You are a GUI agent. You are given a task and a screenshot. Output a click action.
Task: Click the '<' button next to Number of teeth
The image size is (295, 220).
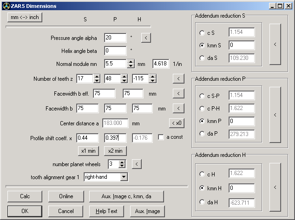(178, 78)
